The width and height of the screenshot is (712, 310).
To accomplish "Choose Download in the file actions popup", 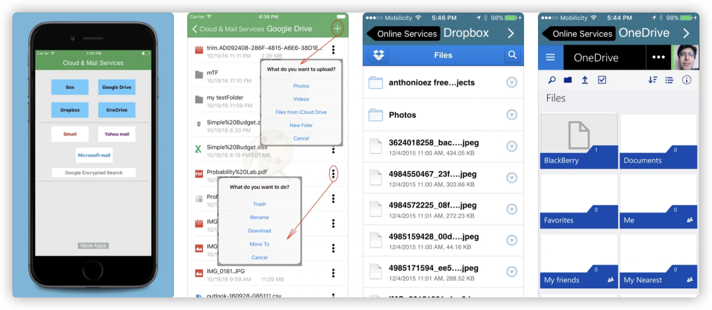I will (259, 230).
